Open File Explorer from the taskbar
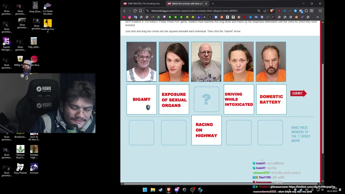 coord(153,190)
